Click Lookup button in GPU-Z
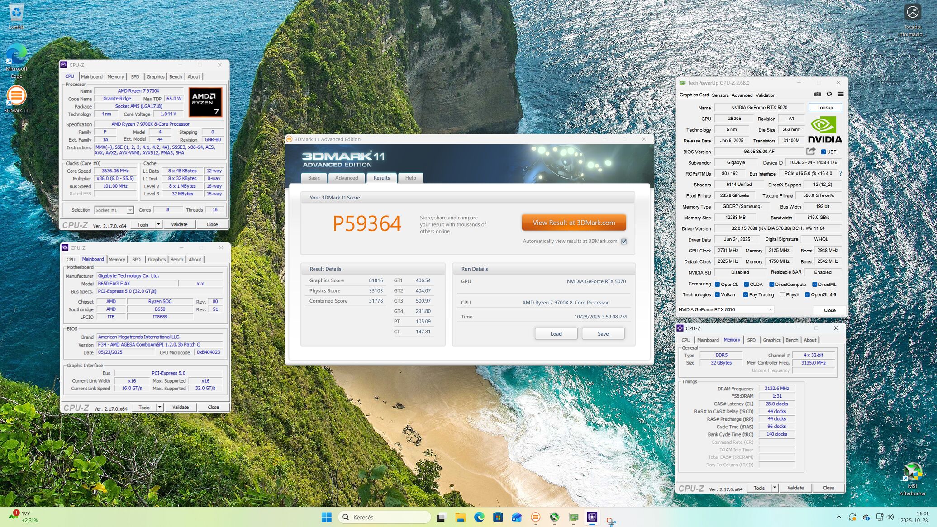This screenshot has height=527, width=937. (824, 108)
